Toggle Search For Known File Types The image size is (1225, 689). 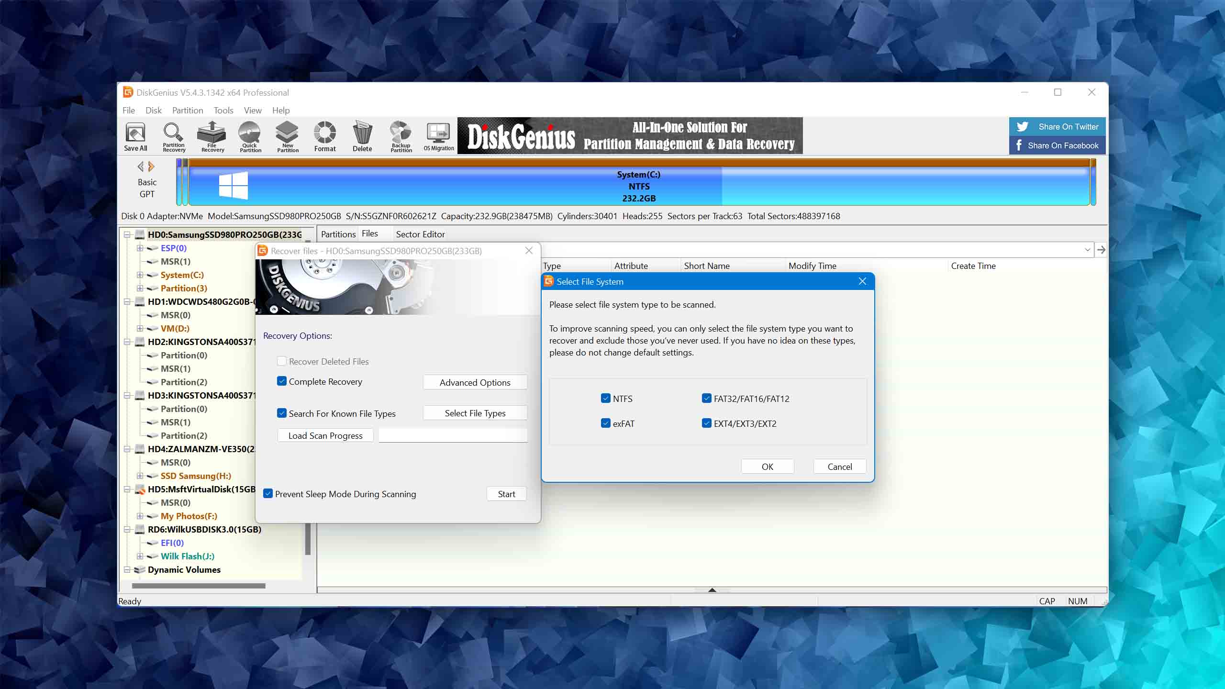282,413
